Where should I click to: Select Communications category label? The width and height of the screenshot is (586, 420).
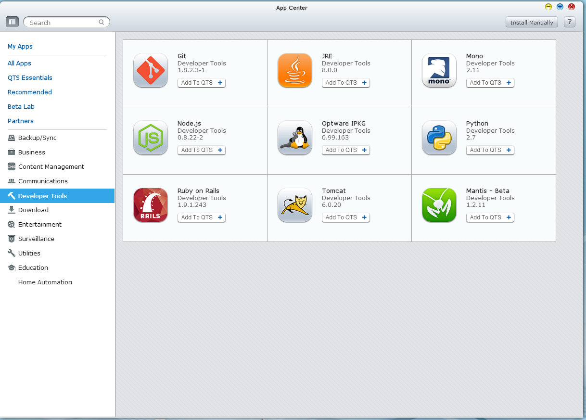[x=43, y=181]
